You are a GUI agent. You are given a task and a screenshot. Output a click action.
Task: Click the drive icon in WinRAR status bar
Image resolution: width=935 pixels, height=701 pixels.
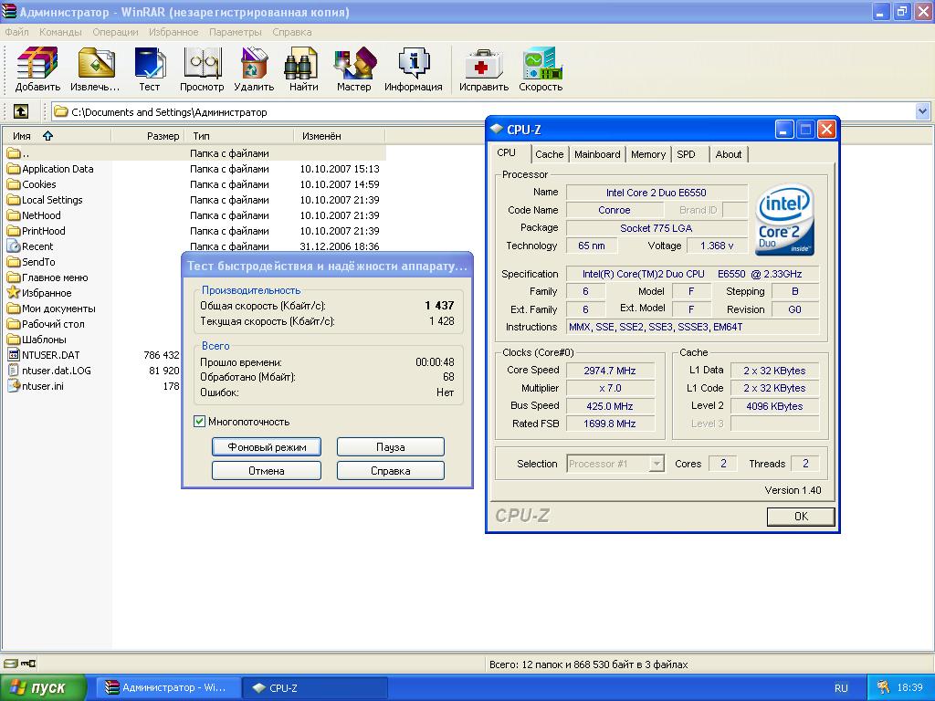coord(10,664)
